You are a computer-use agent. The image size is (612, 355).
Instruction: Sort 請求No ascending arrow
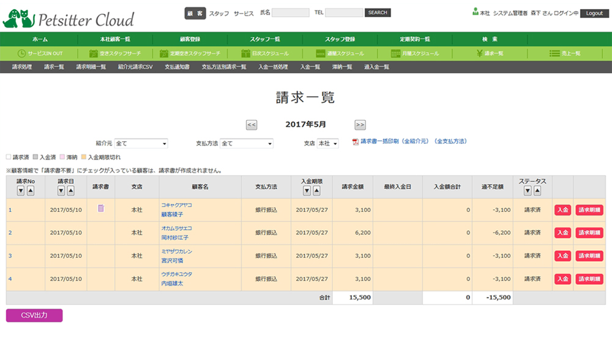(31, 190)
